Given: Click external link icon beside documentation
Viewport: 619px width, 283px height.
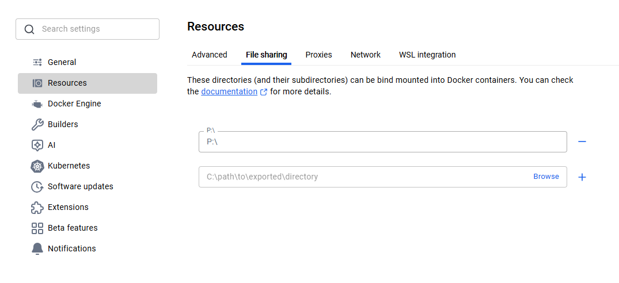Looking at the screenshot, I should [x=264, y=92].
